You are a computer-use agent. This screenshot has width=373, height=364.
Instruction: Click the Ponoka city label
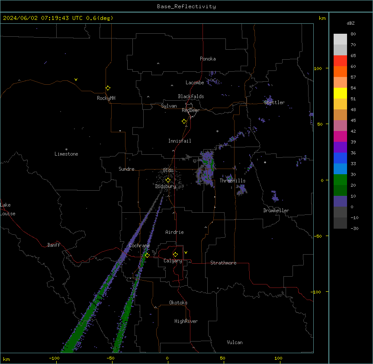pyautogui.click(x=208, y=59)
